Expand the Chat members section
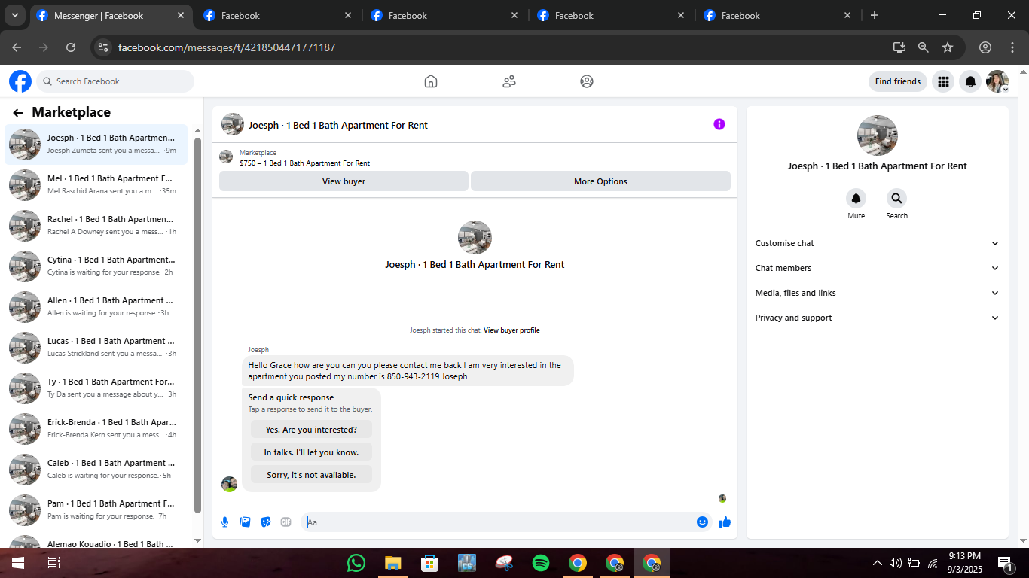Image resolution: width=1029 pixels, height=578 pixels. (x=878, y=268)
